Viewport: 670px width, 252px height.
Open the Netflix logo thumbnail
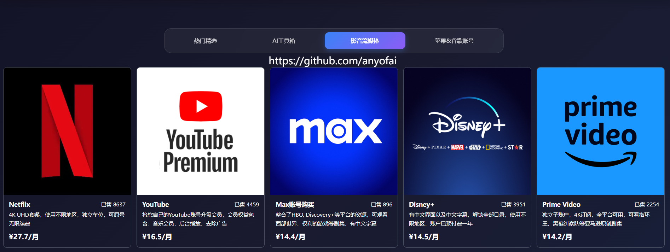click(x=67, y=131)
